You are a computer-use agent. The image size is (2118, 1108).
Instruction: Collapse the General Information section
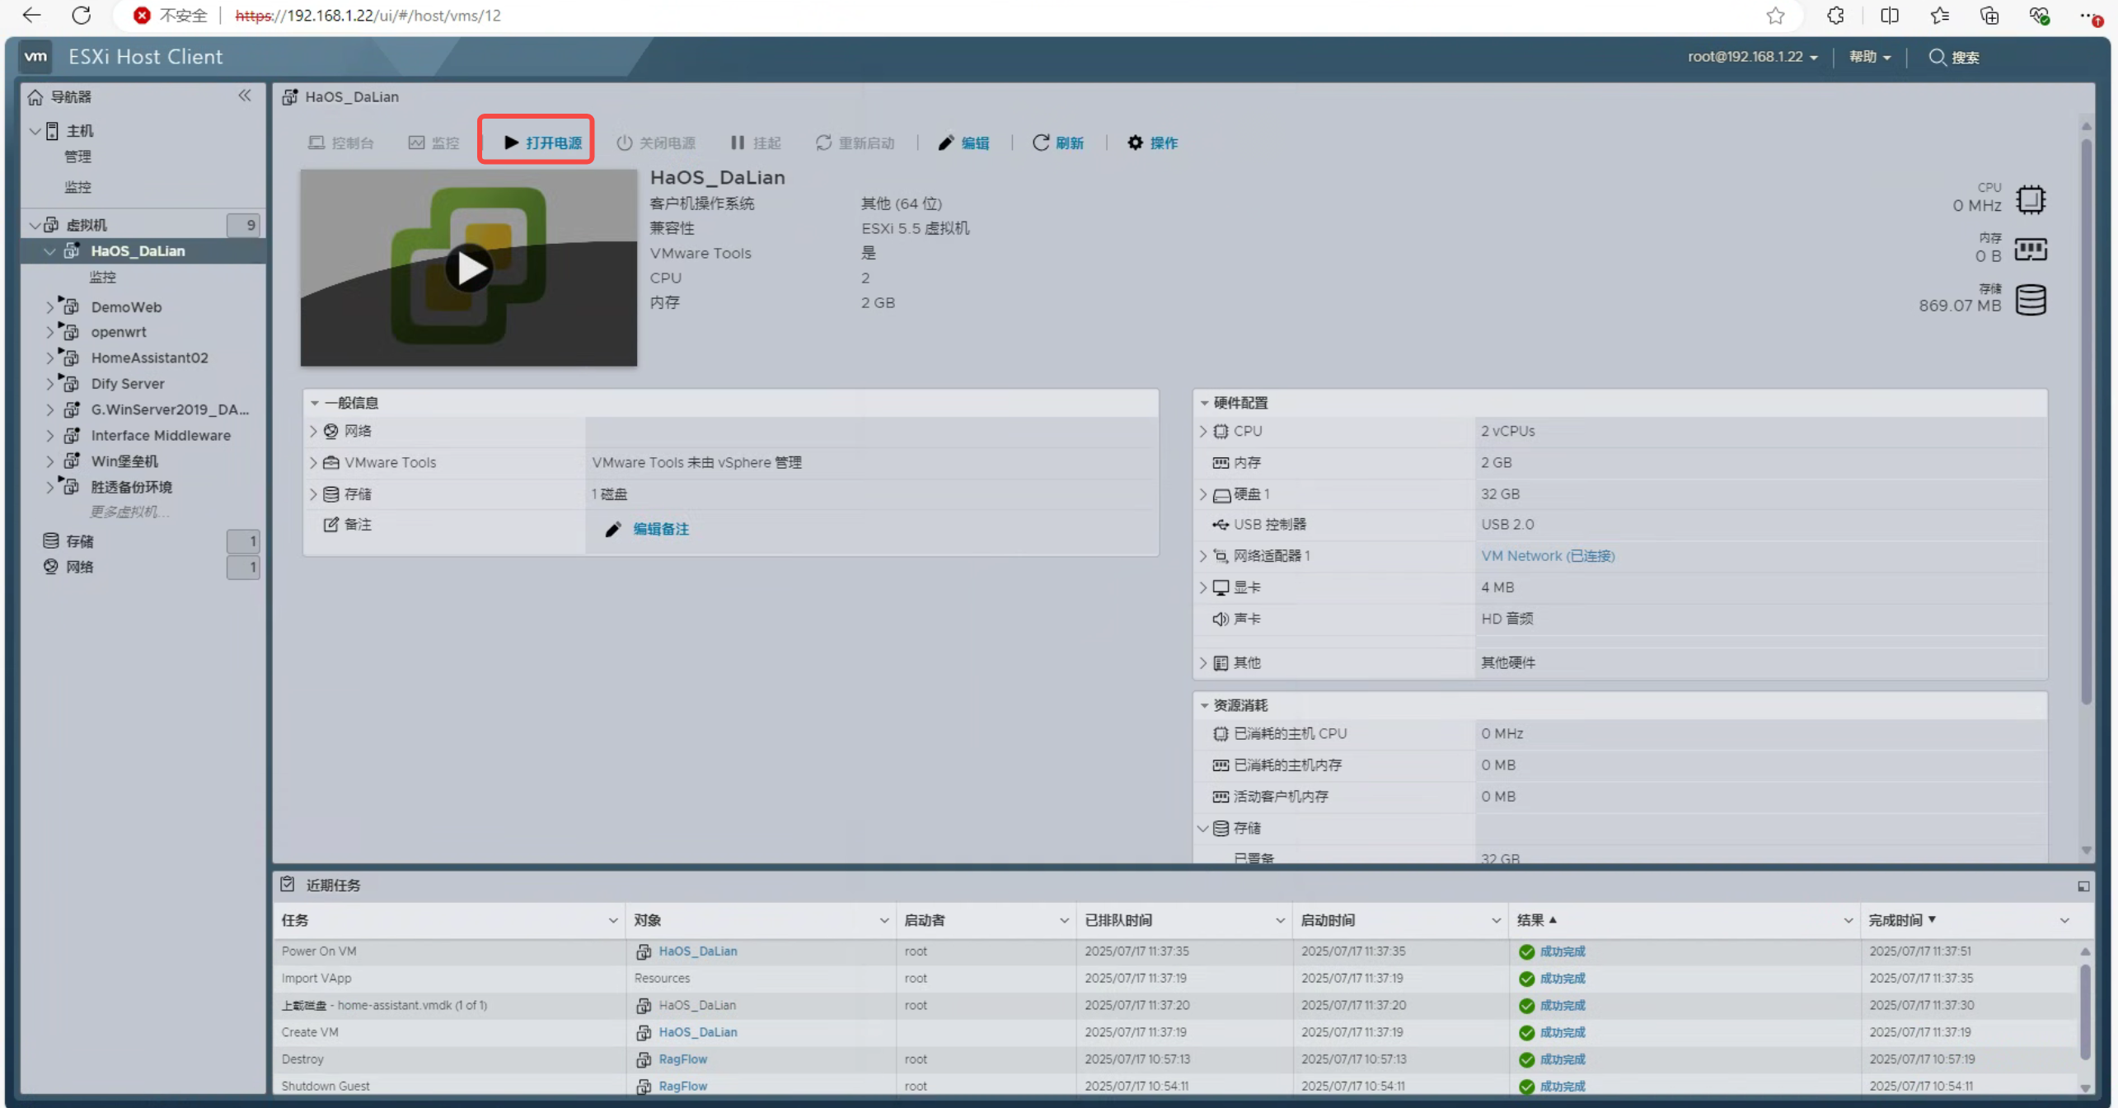[315, 403]
